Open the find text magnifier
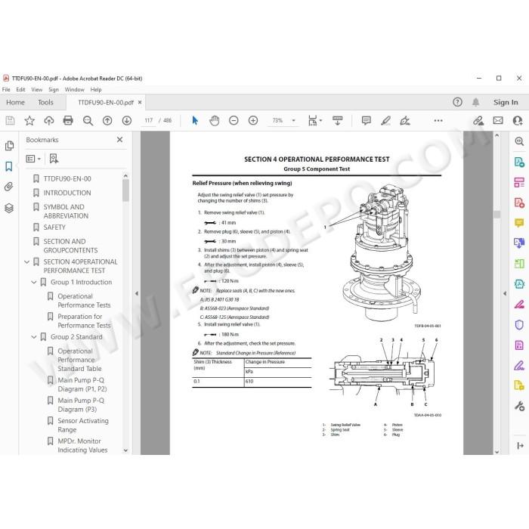This screenshot has width=529, height=529. coord(88,120)
